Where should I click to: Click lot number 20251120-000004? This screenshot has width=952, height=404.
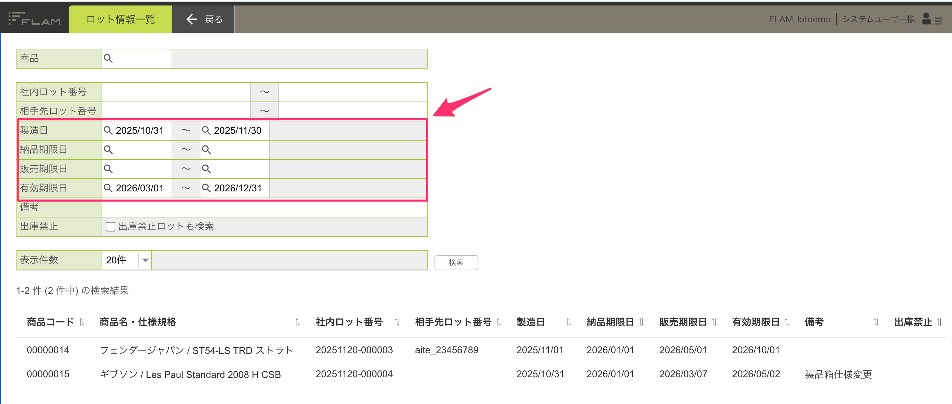354,374
